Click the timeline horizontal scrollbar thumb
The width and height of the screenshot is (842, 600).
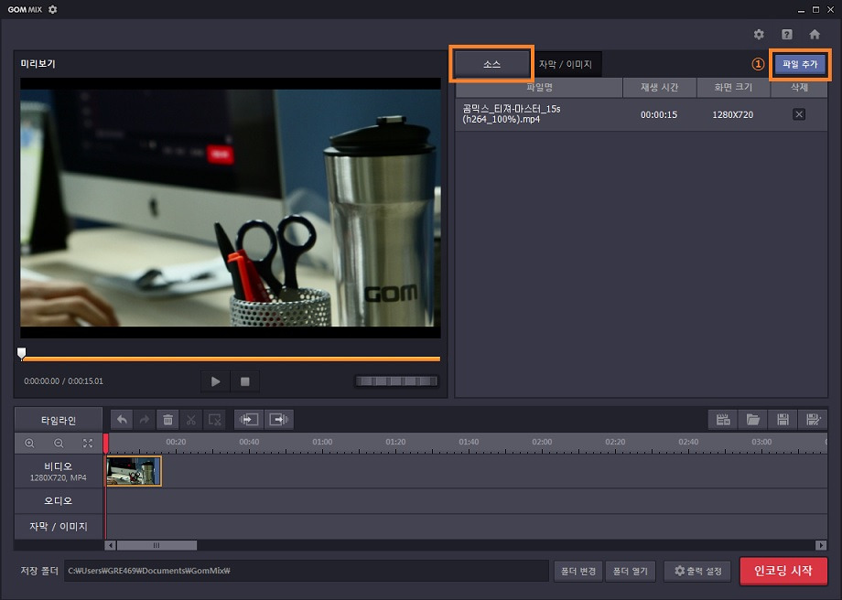[157, 545]
